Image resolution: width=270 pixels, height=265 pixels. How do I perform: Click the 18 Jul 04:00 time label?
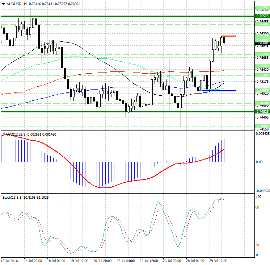(x=56, y=261)
